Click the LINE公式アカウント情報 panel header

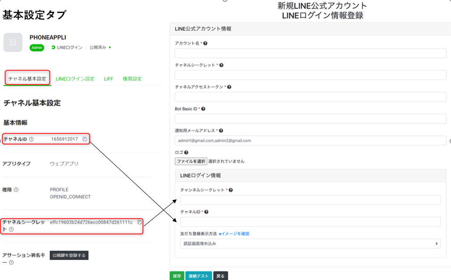point(310,29)
